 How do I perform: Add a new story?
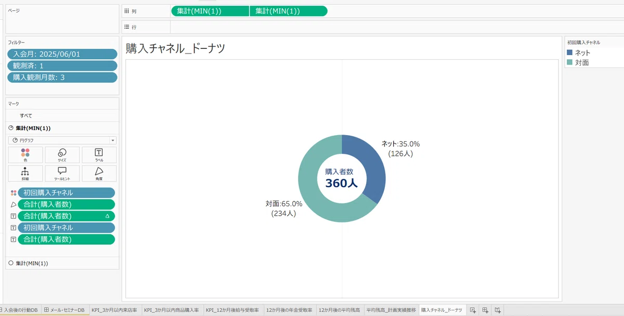coord(498,310)
